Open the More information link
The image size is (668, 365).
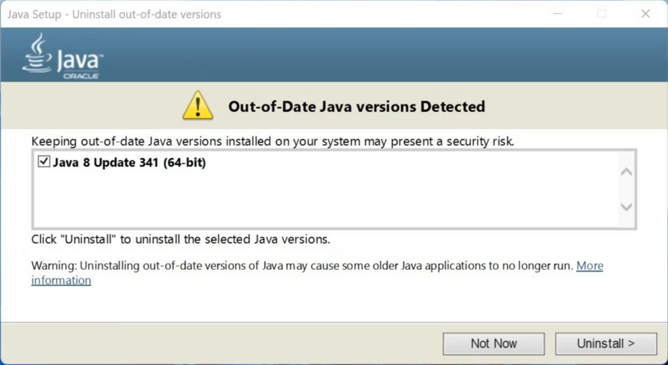click(x=589, y=266)
